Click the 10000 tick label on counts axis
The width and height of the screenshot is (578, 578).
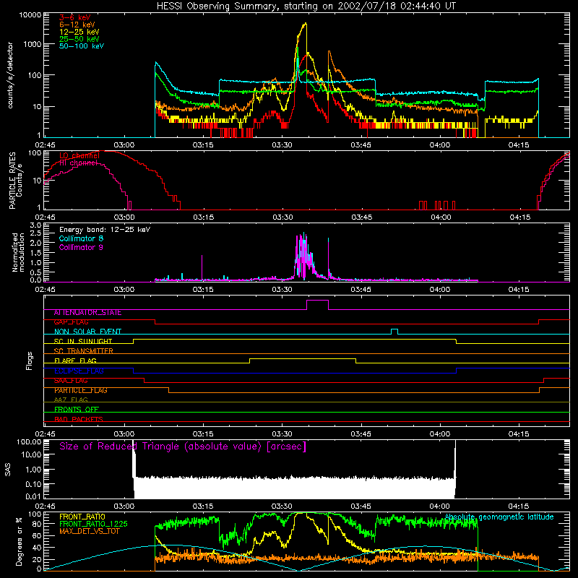pyautogui.click(x=30, y=14)
